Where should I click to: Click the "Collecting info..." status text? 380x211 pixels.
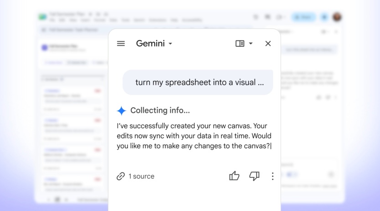pyautogui.click(x=160, y=111)
